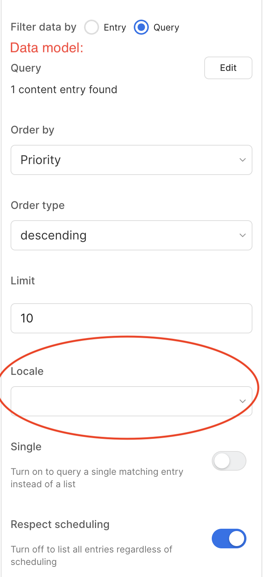Click the chevron arrow in the descending field
This screenshot has height=577, width=263.
tap(243, 235)
